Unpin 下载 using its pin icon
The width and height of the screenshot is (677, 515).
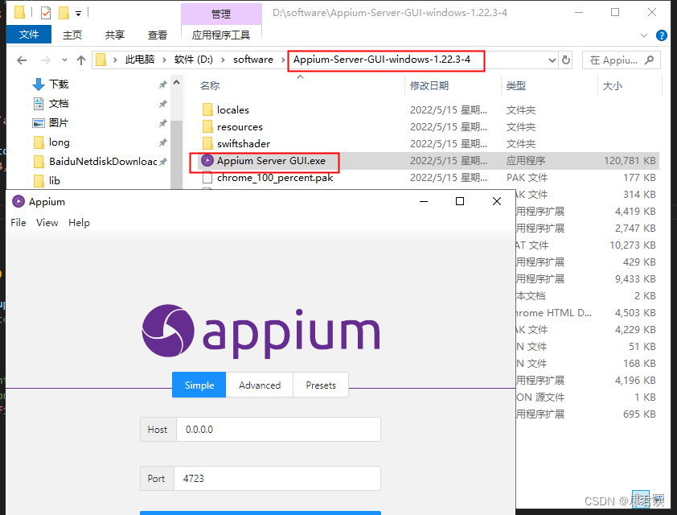(162, 84)
